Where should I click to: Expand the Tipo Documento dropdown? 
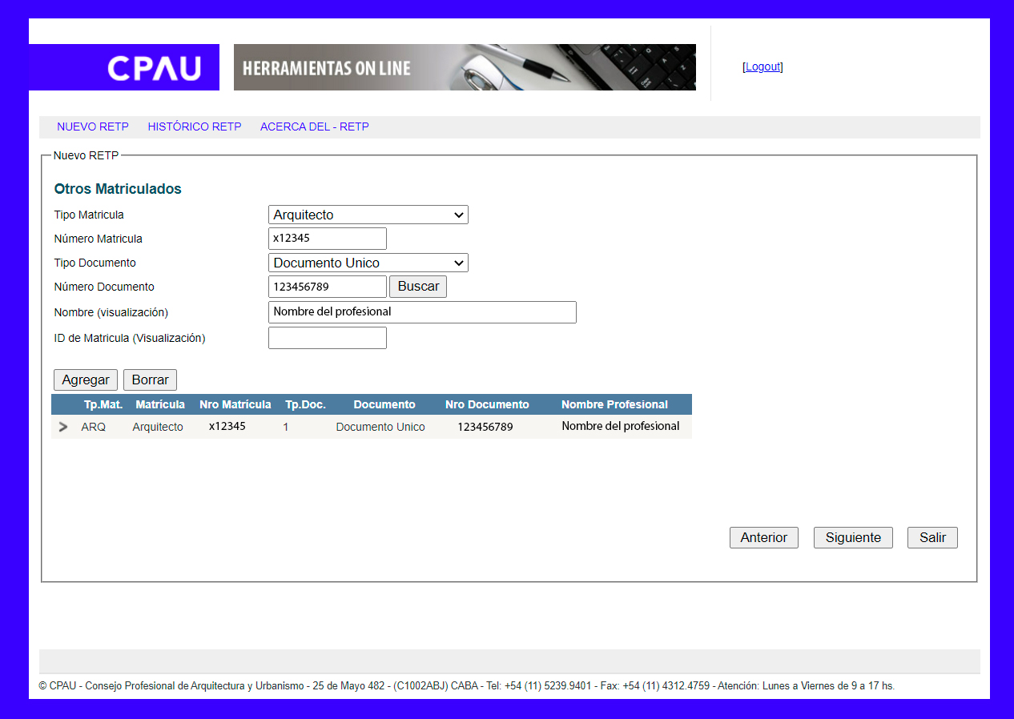(368, 263)
